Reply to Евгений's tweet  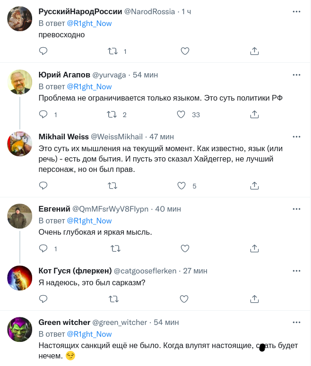tap(43, 248)
